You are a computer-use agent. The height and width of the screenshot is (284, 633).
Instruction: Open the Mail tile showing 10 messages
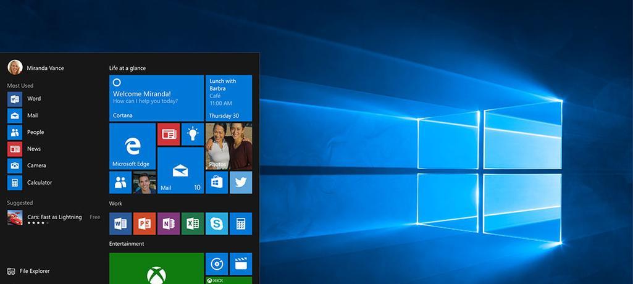coord(180,170)
